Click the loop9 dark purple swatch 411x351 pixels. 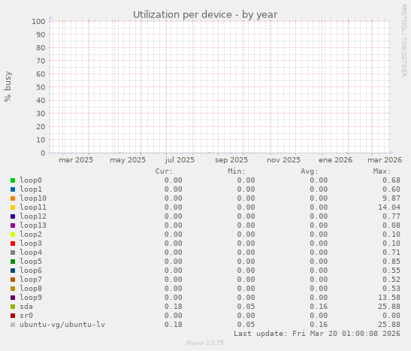[x=13, y=298]
